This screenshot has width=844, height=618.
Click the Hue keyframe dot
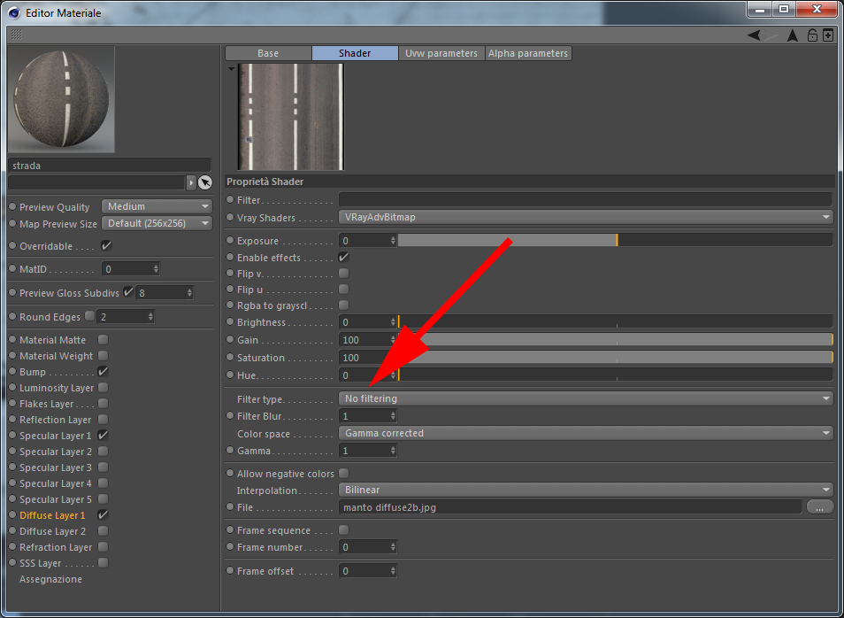(x=230, y=375)
